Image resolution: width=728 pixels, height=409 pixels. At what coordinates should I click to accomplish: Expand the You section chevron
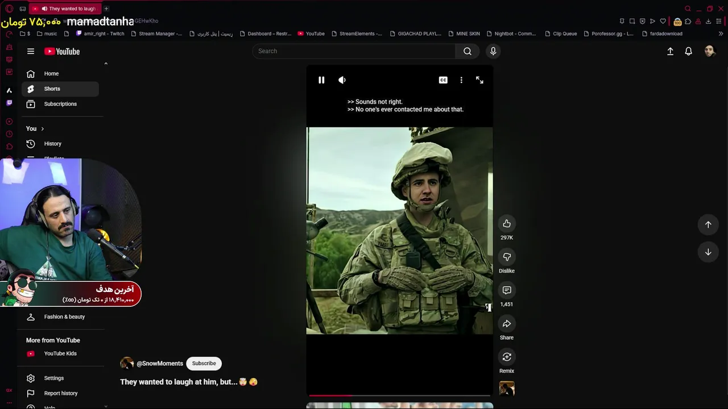(x=42, y=128)
